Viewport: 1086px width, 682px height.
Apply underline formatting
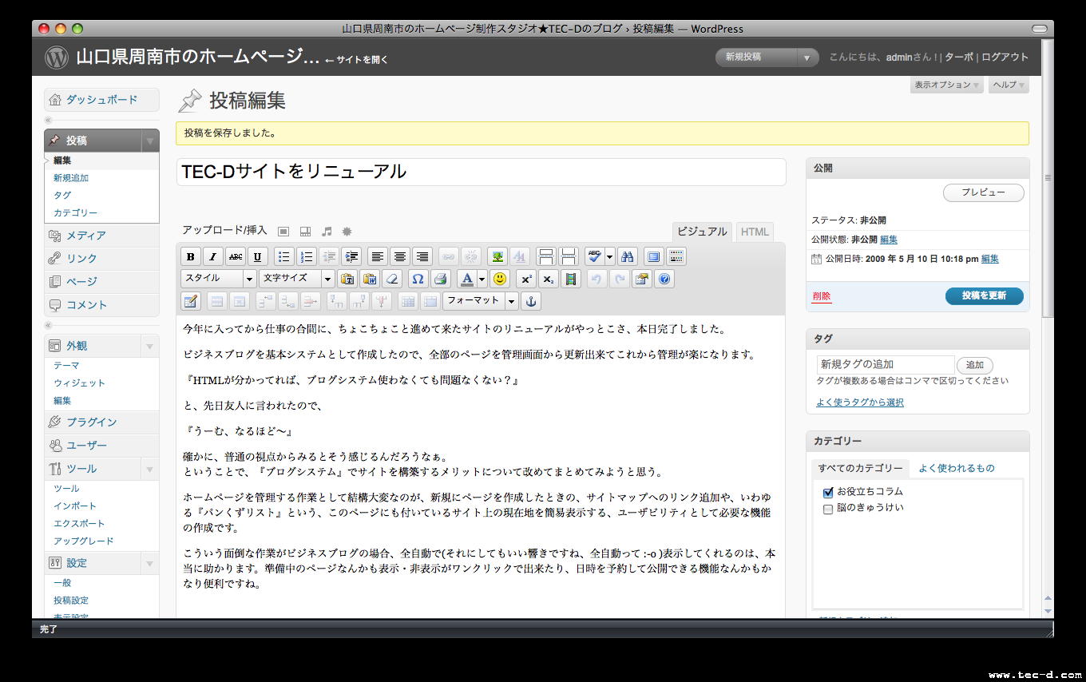257,256
